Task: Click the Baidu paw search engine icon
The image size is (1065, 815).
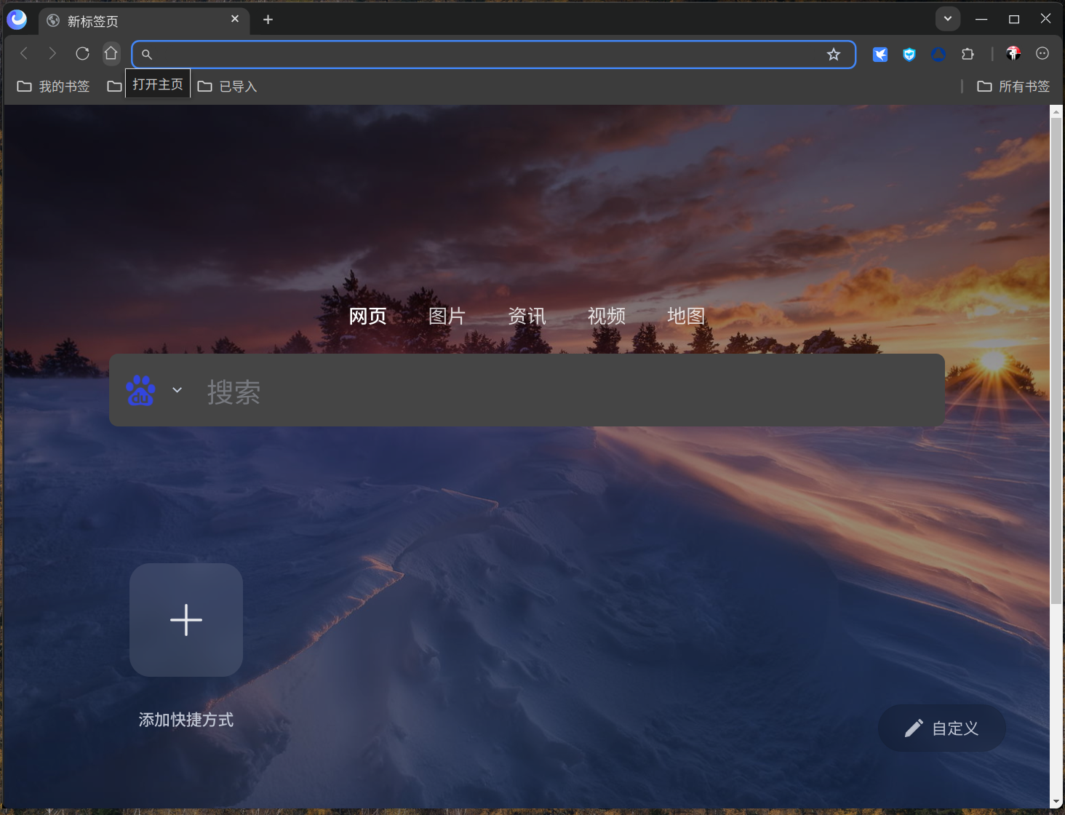Action: [140, 391]
